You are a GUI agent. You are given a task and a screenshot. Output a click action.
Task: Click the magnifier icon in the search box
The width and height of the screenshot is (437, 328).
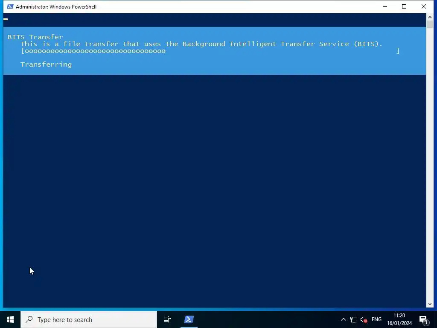click(29, 319)
